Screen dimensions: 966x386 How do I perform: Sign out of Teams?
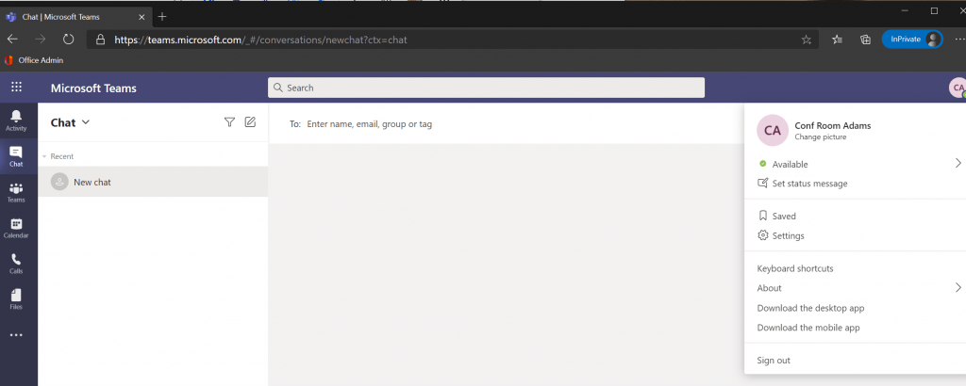tap(774, 361)
